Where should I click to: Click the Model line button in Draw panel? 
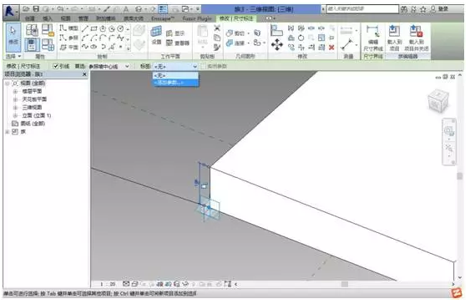click(x=69, y=28)
